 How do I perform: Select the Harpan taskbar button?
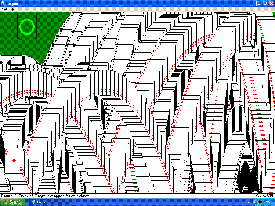(x=50, y=202)
